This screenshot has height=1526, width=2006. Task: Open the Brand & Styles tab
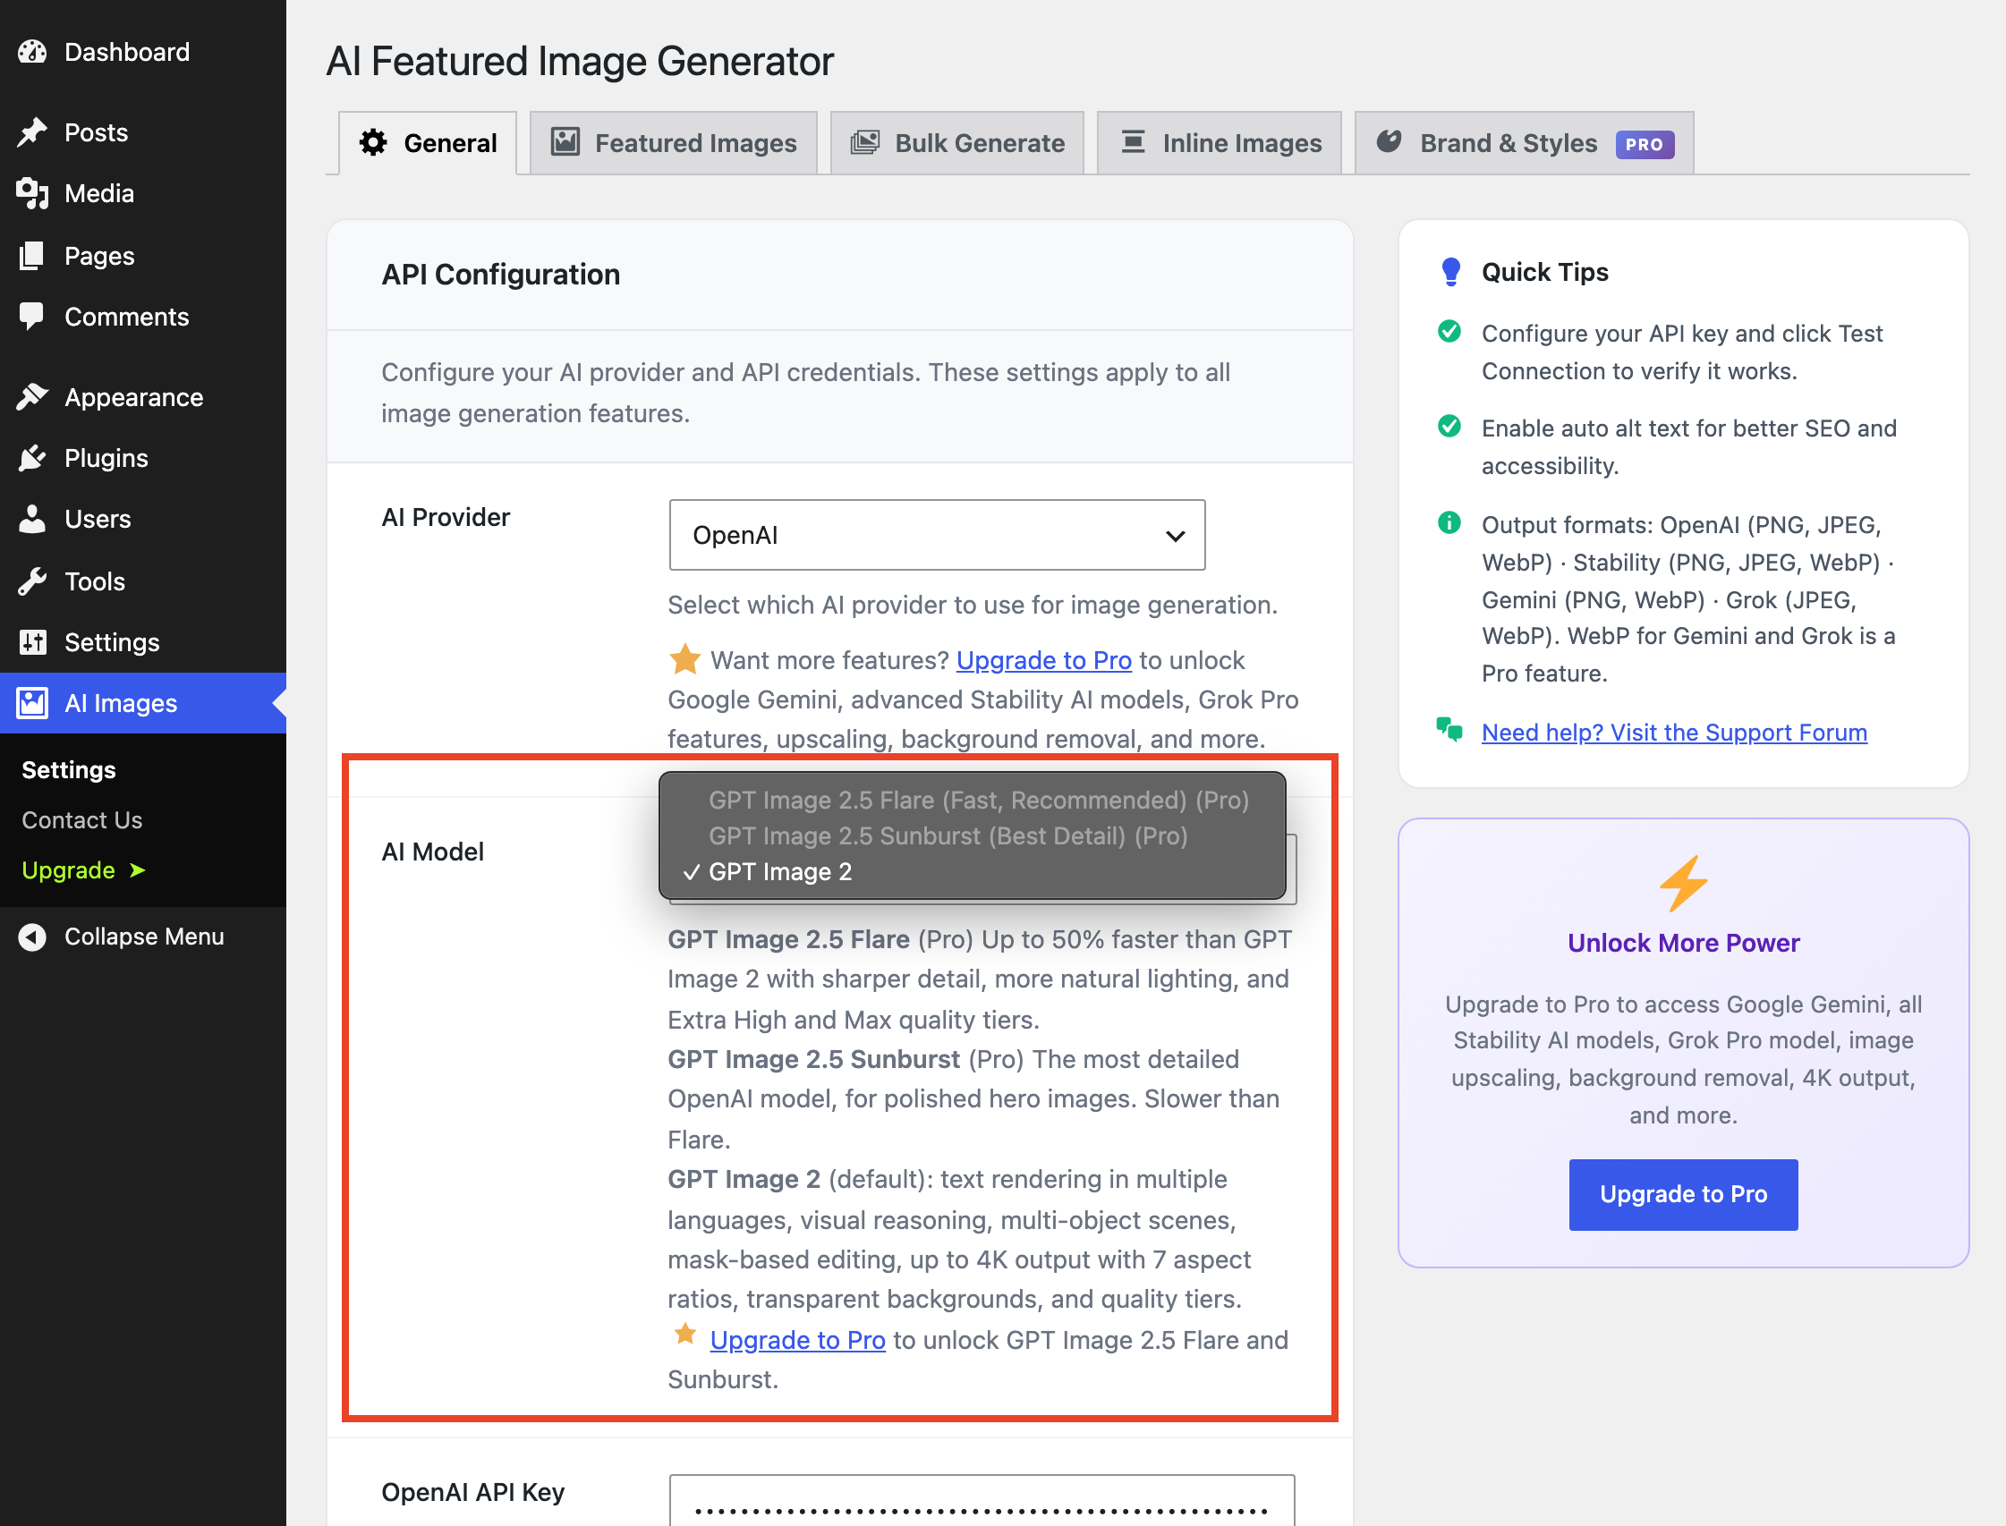pos(1524,142)
